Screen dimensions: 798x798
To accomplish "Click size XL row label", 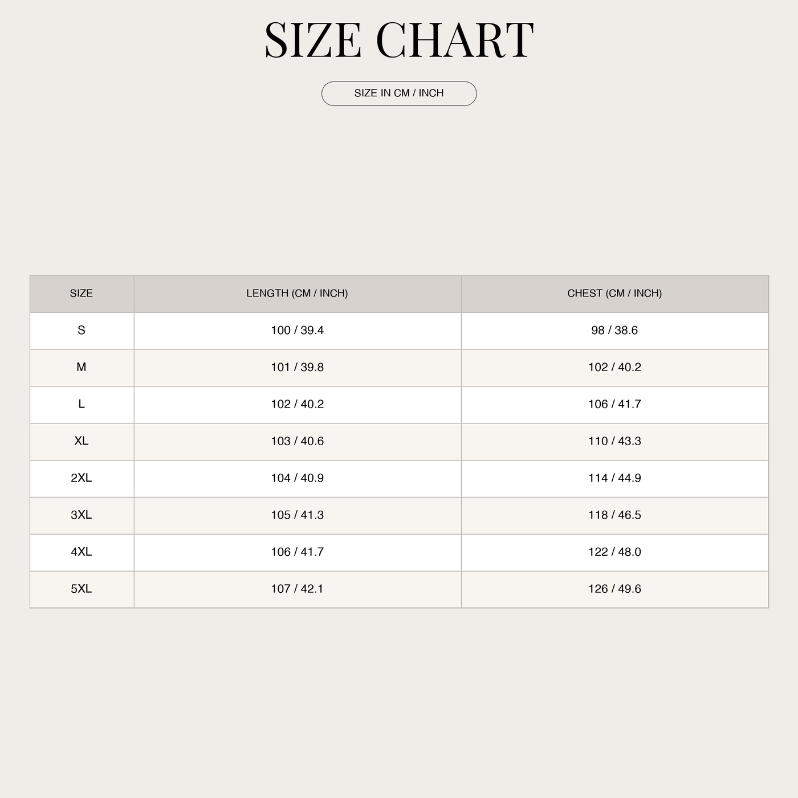I will point(82,441).
